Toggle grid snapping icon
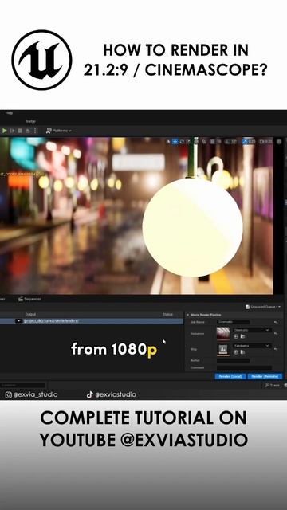287x510 pixels. pyautogui.click(x=212, y=142)
